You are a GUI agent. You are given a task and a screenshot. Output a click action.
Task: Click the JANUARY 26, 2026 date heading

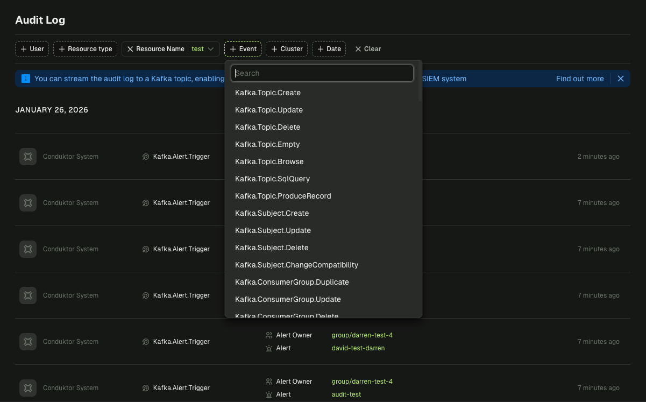pyautogui.click(x=52, y=110)
